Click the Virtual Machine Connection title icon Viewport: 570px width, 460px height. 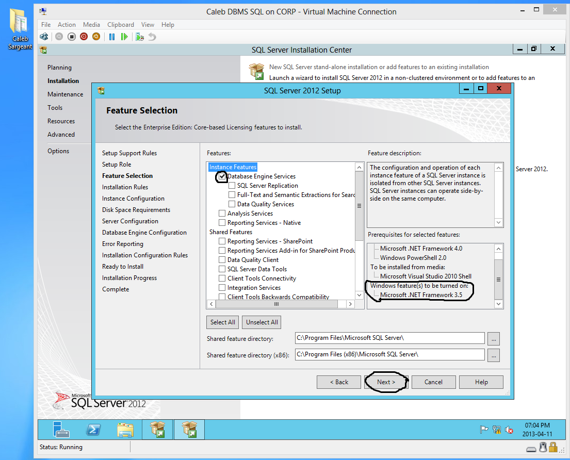tap(43, 11)
